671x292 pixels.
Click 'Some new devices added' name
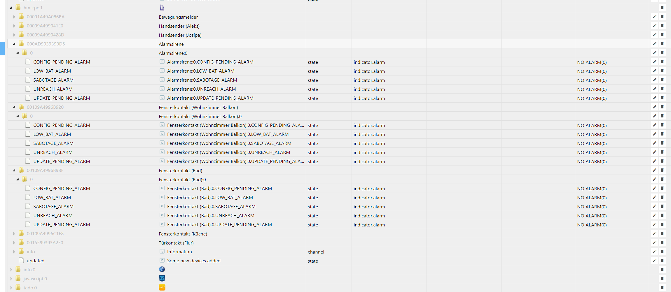(194, 261)
